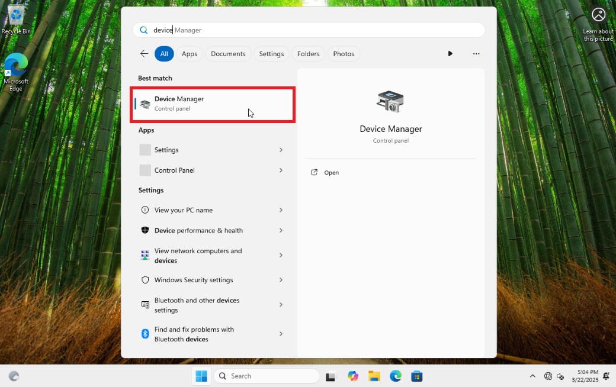Expand Settings app result chevron
The height and width of the screenshot is (387, 616).
coord(281,150)
